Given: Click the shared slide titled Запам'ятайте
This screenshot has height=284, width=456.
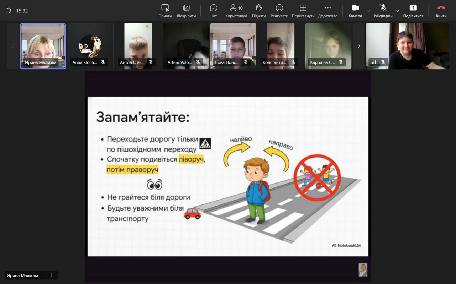Looking at the screenshot, I should [x=228, y=176].
